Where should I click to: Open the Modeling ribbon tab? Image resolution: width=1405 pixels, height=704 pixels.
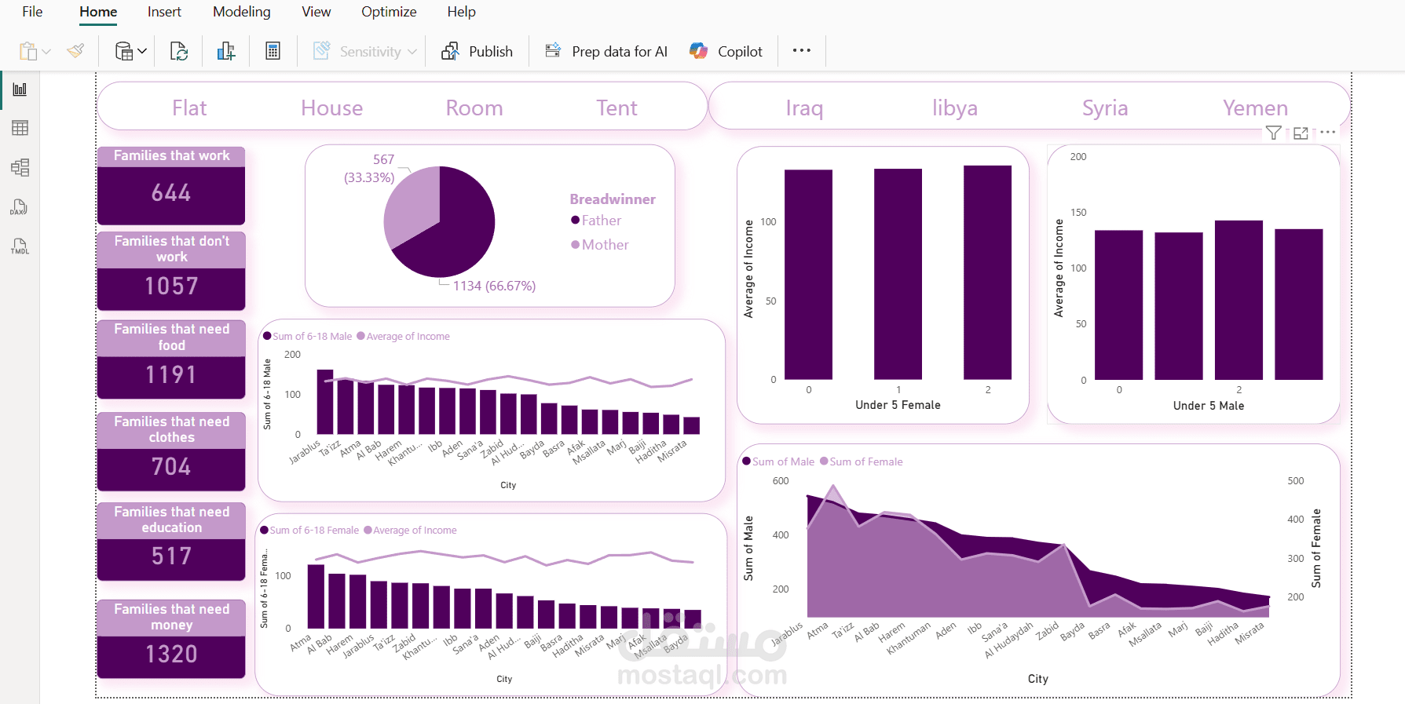241,12
